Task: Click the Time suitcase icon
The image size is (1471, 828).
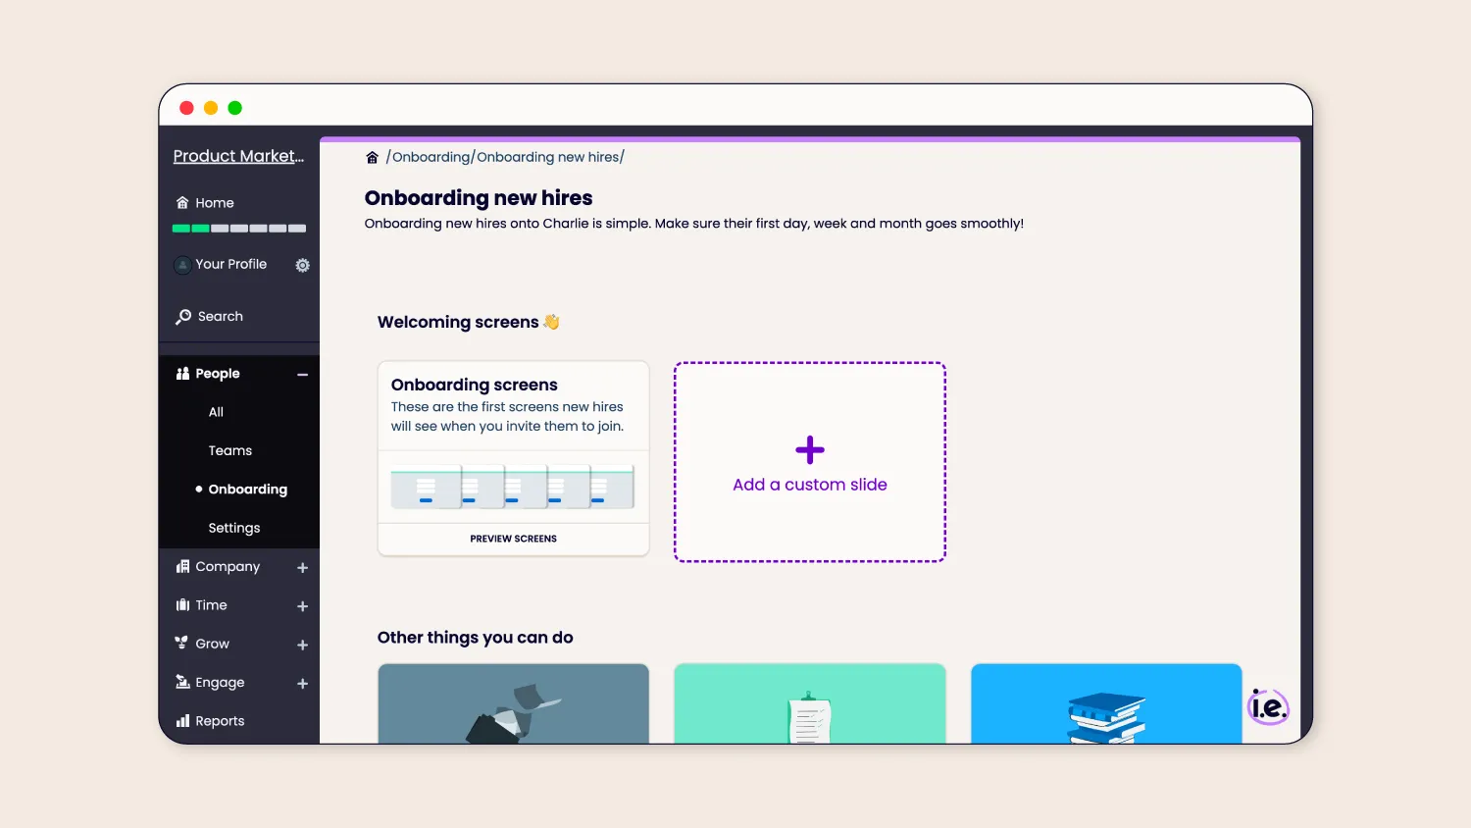Action: pyautogui.click(x=182, y=605)
